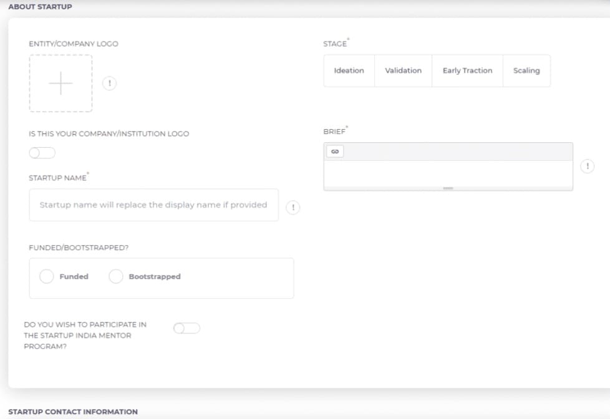Pick the Early Traction stage option
The height and width of the screenshot is (419, 610).
467,70
